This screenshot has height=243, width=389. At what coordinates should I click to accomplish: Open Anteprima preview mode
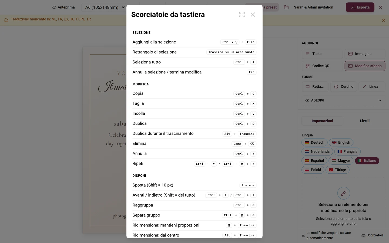63,7
